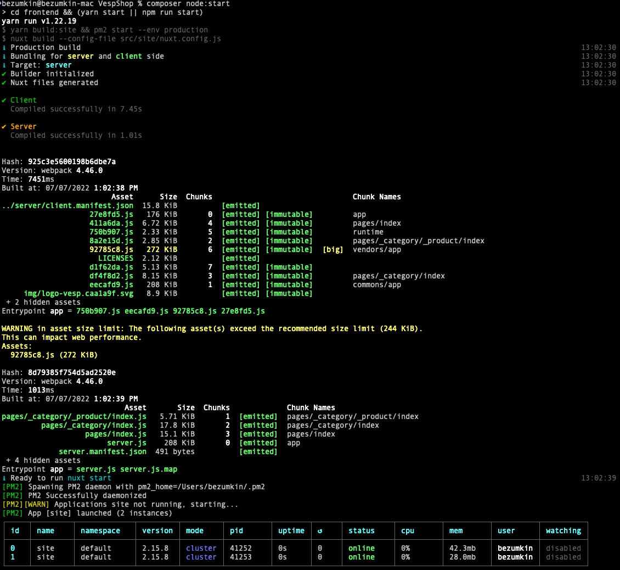Click server.manifest.json asset name
This screenshot has width=620, height=570.
pos(103,451)
